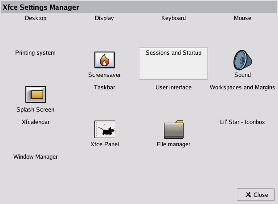Viewport: 278px width, 204px height.
Task: Open Lil' Star - Iconbox settings
Action: pyautogui.click(x=242, y=122)
